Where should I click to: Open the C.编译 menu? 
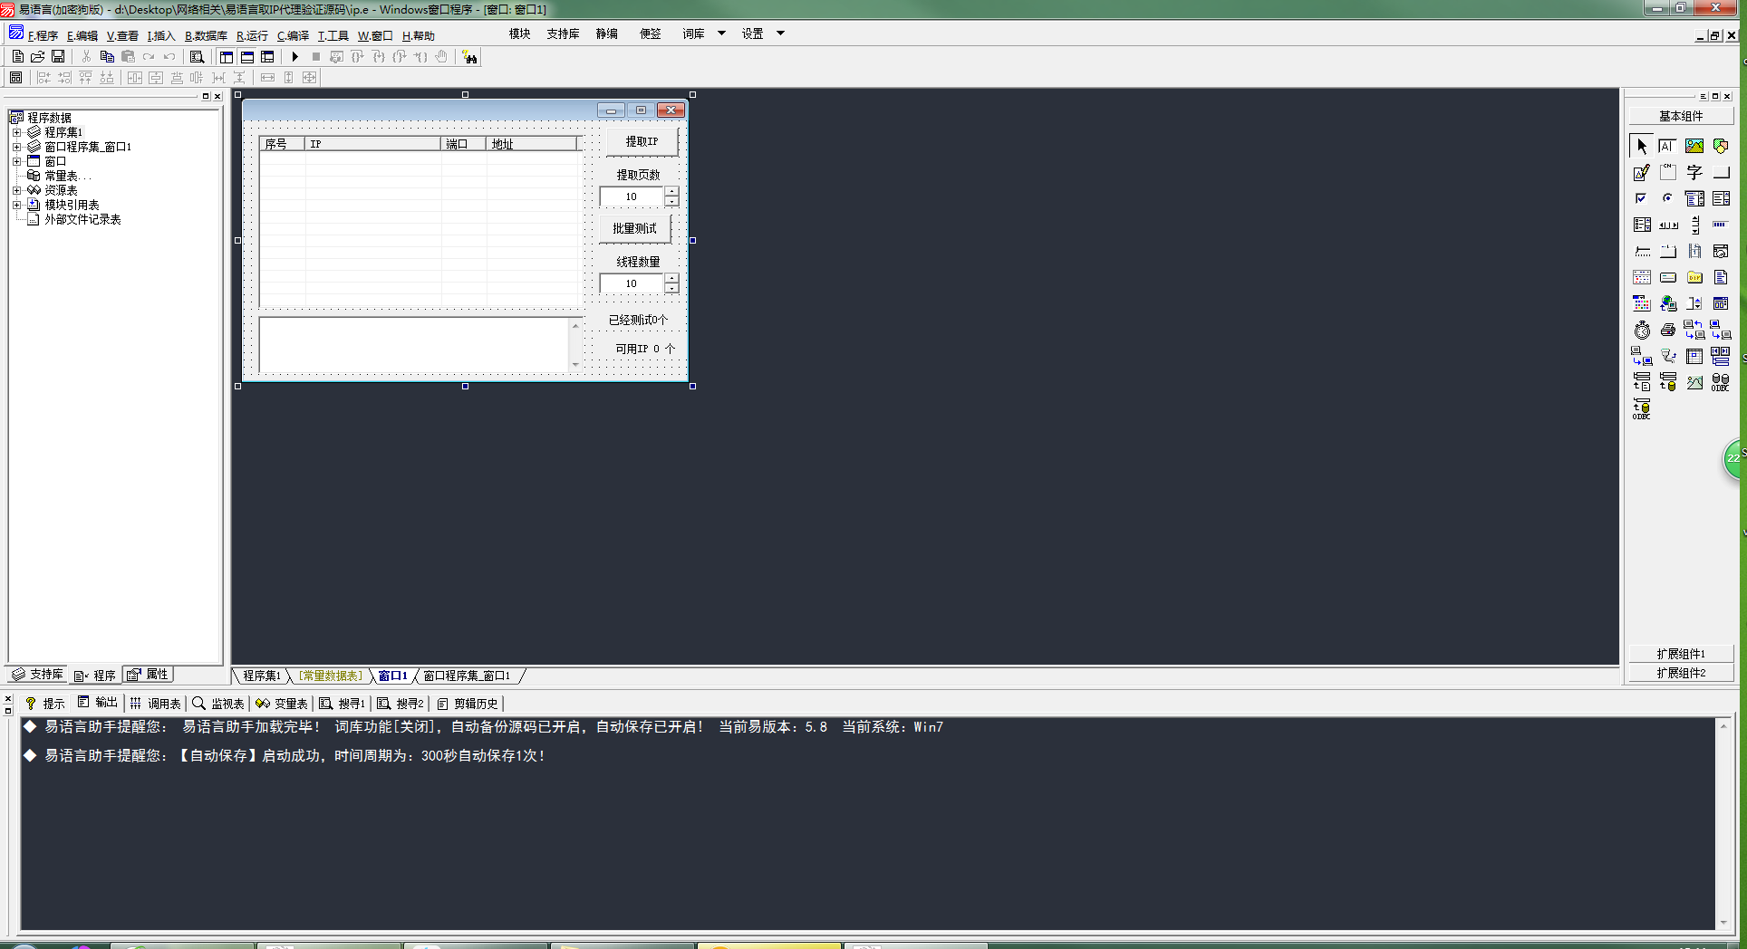click(x=293, y=35)
